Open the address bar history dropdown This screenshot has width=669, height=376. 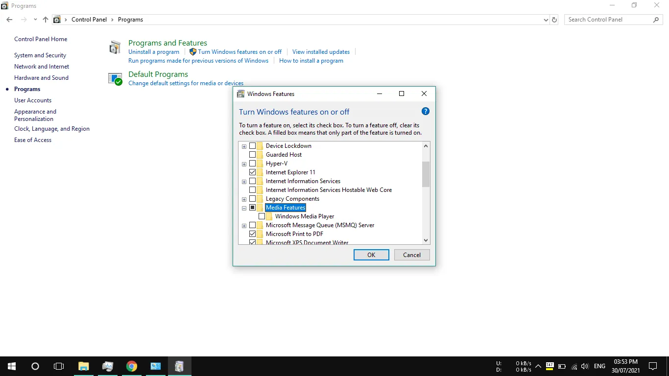[x=546, y=20]
